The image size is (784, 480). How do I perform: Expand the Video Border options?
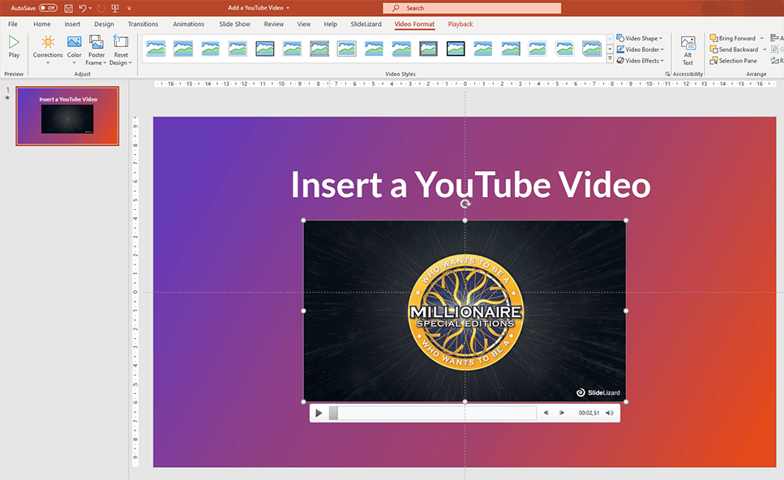point(640,49)
